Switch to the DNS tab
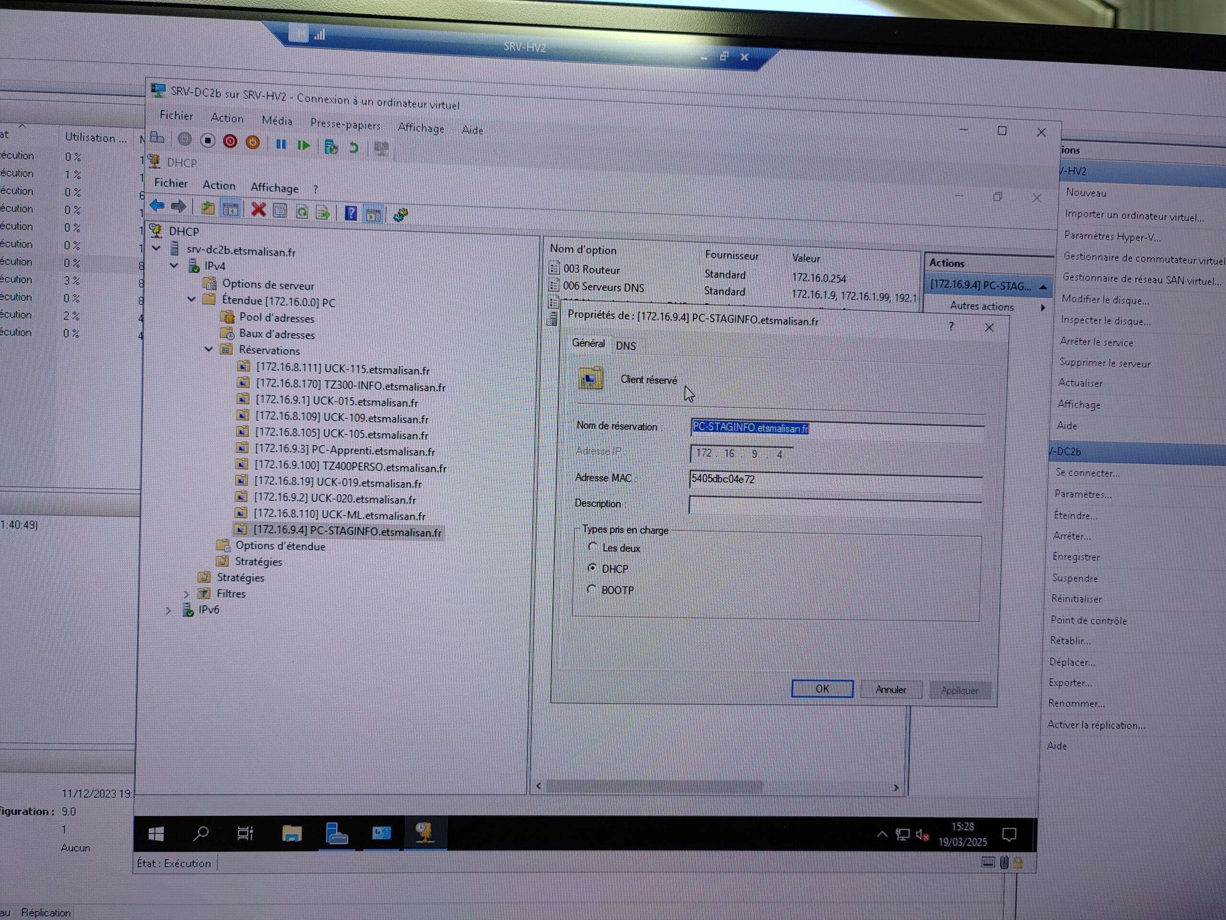Viewport: 1226px width, 920px height. [626, 345]
